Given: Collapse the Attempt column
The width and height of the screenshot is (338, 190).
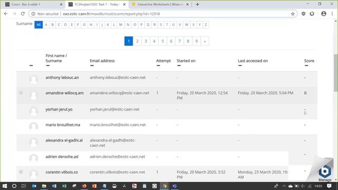Looking at the screenshot, I should click(158, 65).
